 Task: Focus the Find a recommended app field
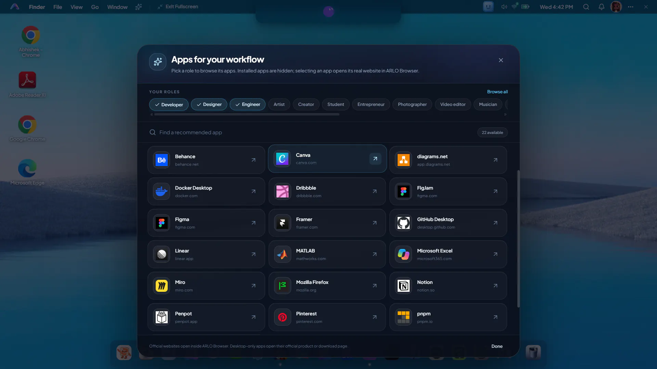(x=311, y=132)
